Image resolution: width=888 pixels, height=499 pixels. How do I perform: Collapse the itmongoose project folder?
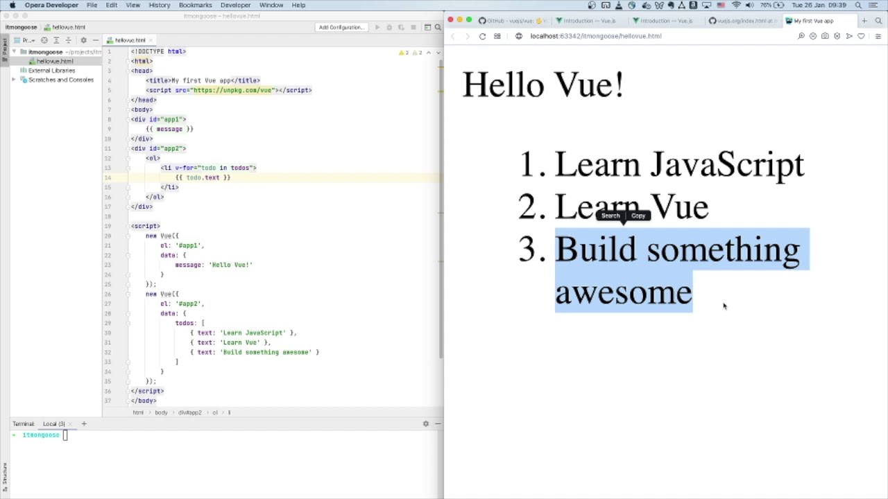coord(14,52)
